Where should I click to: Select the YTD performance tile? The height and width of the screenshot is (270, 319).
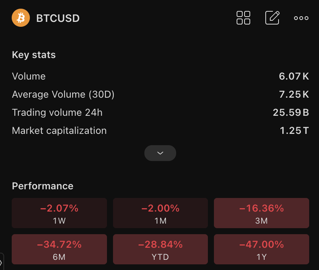(160, 249)
